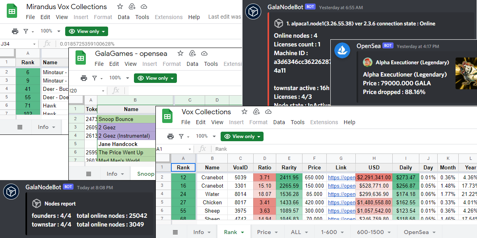Image resolution: width=477 pixels, height=238 pixels.
Task: Click the OpenSea bot username
Action: [368, 46]
